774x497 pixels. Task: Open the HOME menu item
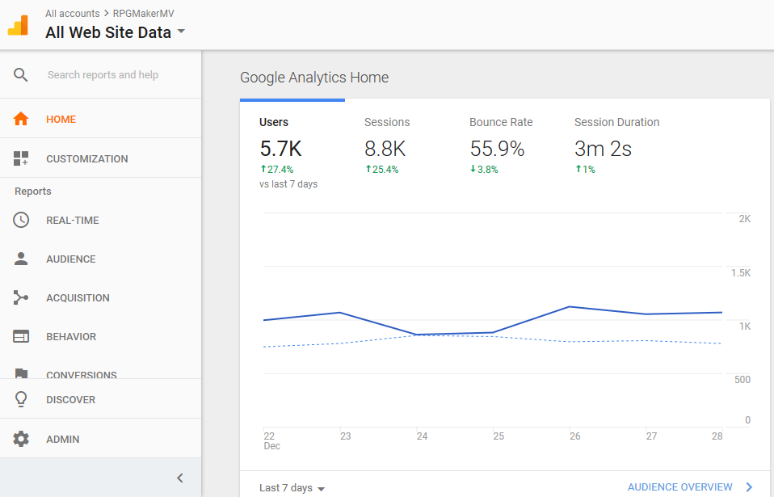pyautogui.click(x=101, y=119)
